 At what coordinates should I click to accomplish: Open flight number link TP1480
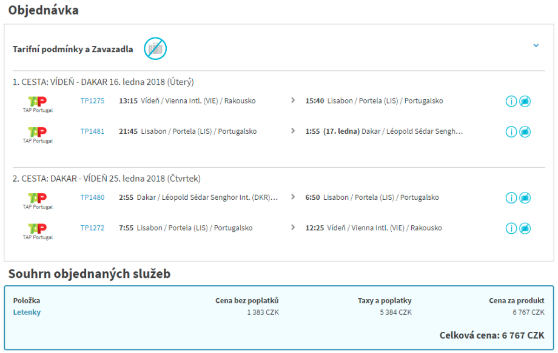click(x=92, y=197)
